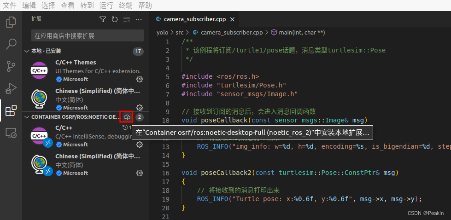Open 转到 menu
The width and height of the screenshot is (451, 220).
87,5
